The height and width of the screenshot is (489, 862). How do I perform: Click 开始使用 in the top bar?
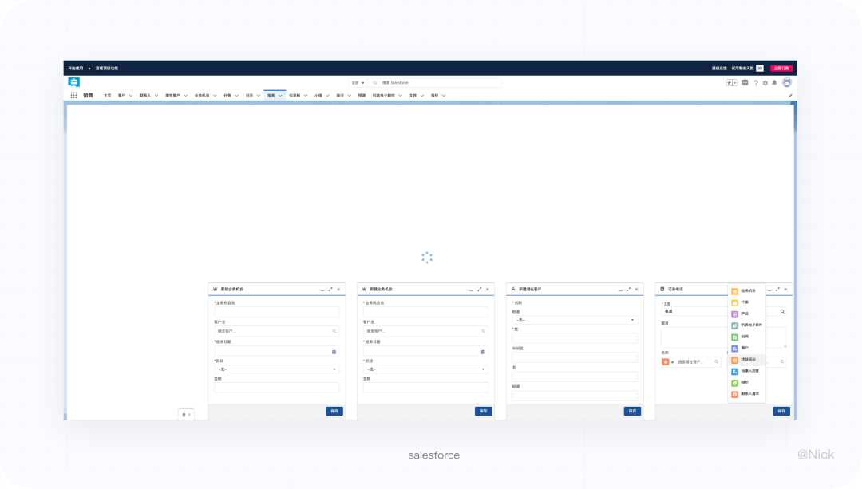[75, 68]
